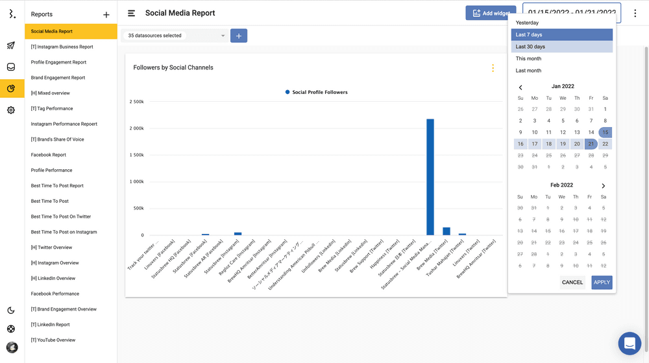Viewport: 649px width, 363px height.
Task: Open the settings gear in sidebar
Action: 11,110
